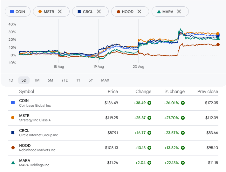Click the brown pentagon HOOD row icon

click(x=13, y=147)
